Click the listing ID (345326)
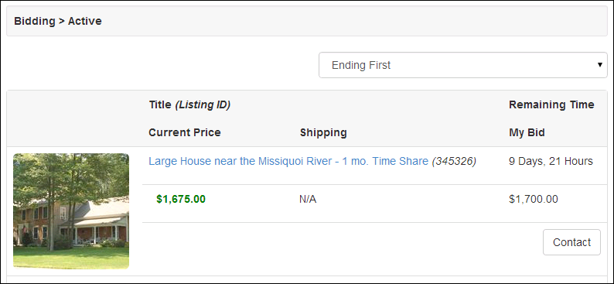614x284 pixels. pos(454,161)
